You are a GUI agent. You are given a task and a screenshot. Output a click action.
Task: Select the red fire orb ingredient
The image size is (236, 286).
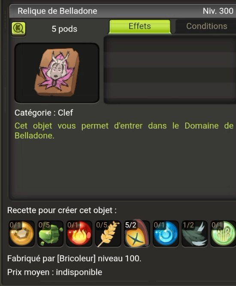[79, 234]
